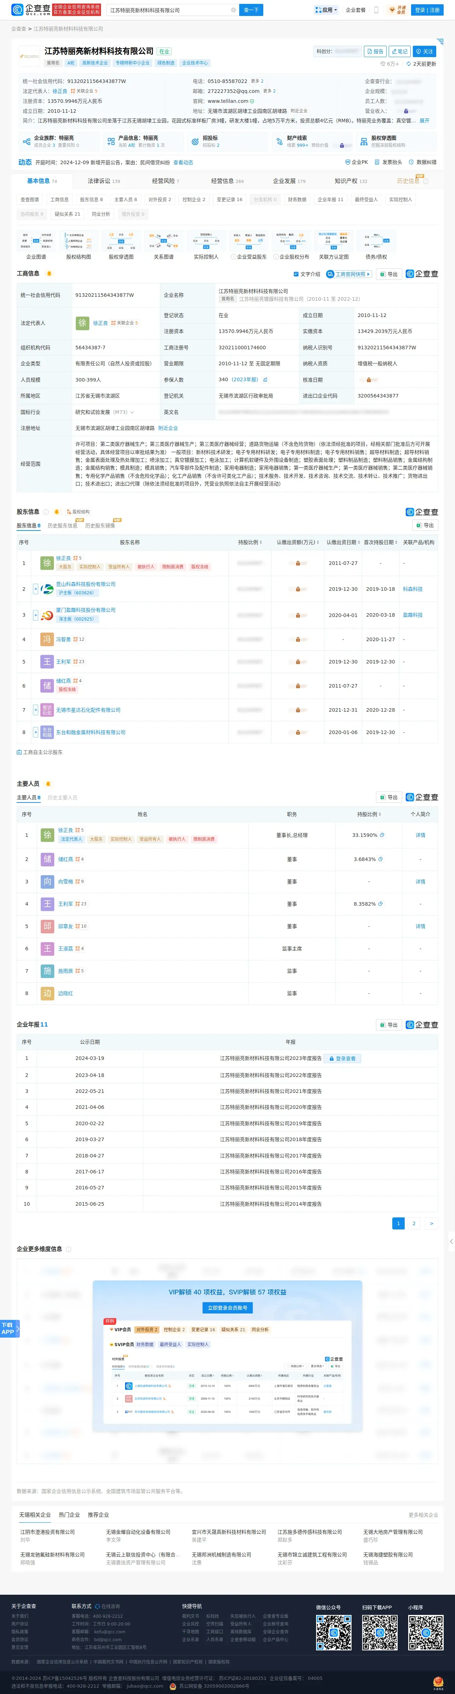
Task: Click the 查一下 search button
Action: [x=251, y=10]
